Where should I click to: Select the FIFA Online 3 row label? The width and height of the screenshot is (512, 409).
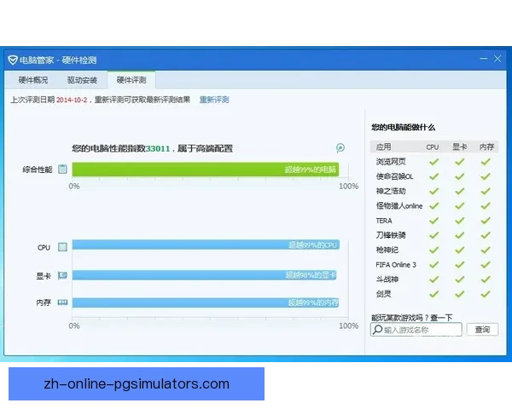pos(396,265)
